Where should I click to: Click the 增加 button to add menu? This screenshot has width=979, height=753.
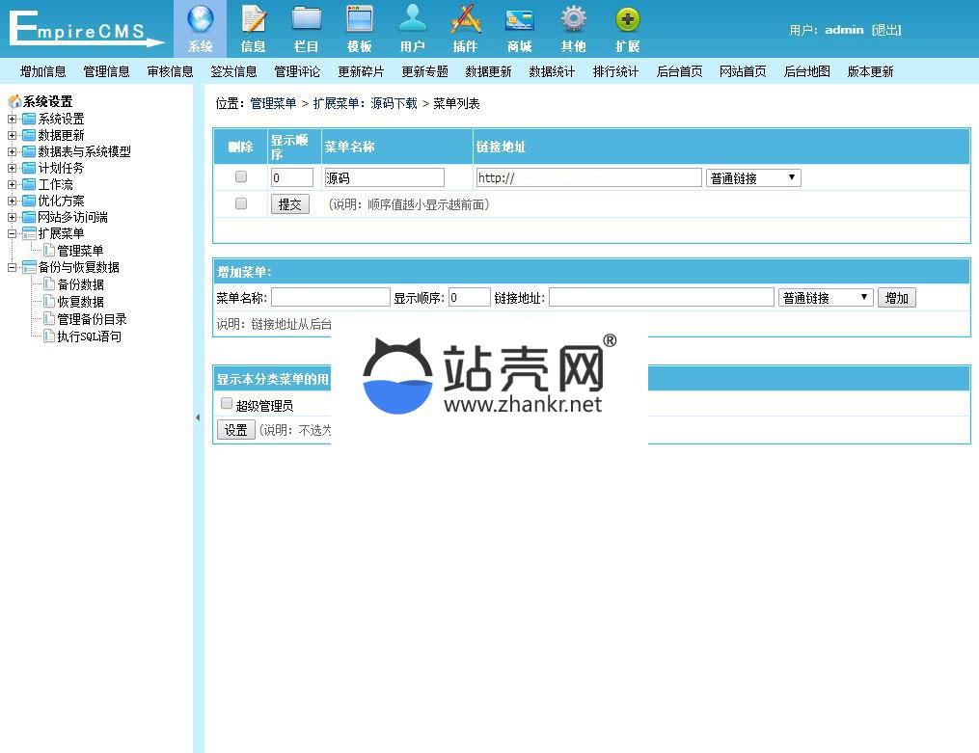tap(896, 298)
